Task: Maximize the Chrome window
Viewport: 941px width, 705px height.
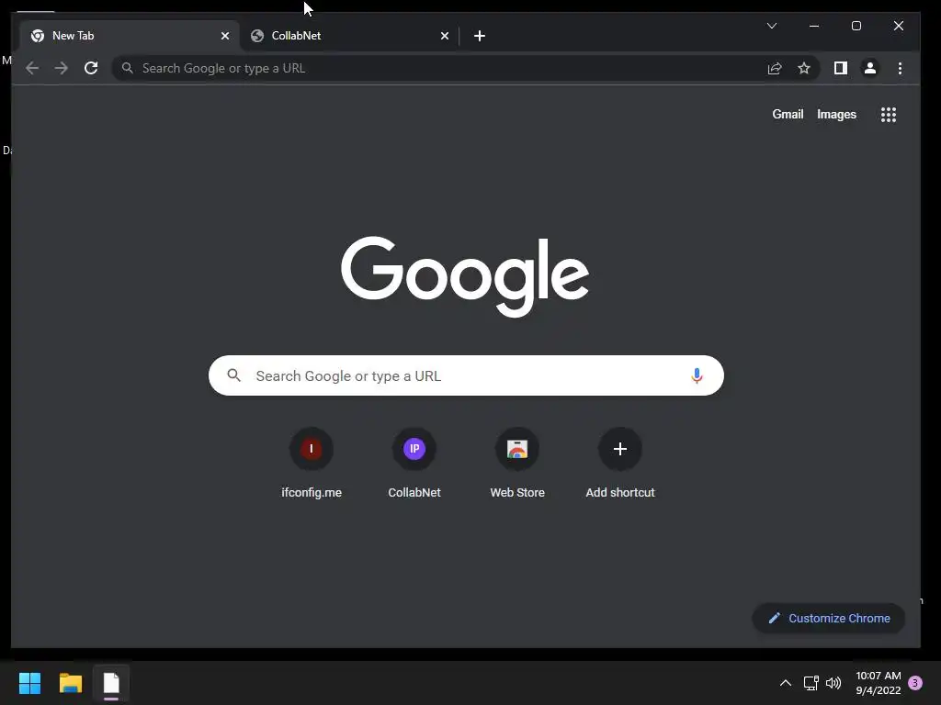Action: click(x=856, y=26)
